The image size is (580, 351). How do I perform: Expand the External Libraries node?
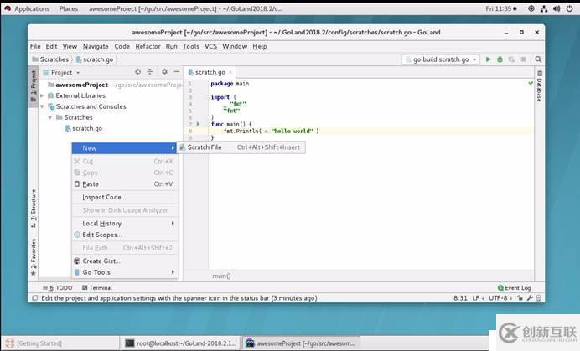(42, 95)
